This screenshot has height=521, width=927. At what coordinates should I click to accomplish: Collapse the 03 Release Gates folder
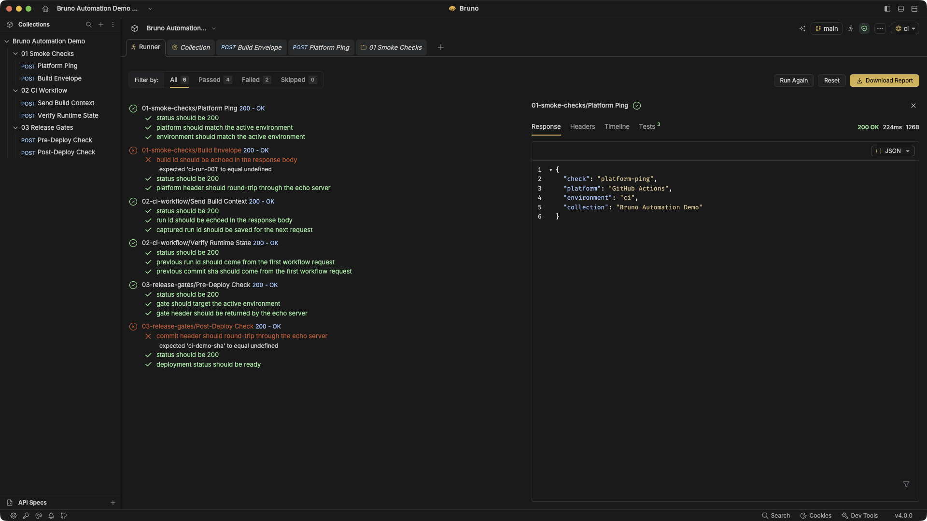pos(15,128)
